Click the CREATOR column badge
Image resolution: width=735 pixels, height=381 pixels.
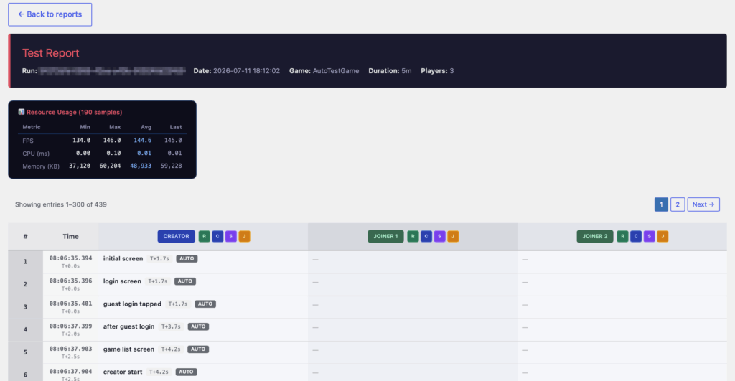(177, 236)
